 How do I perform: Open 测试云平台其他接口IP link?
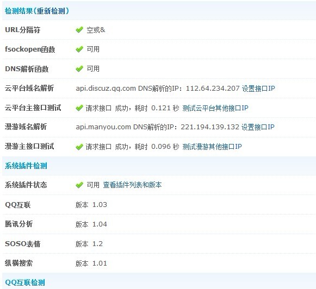point(215,108)
